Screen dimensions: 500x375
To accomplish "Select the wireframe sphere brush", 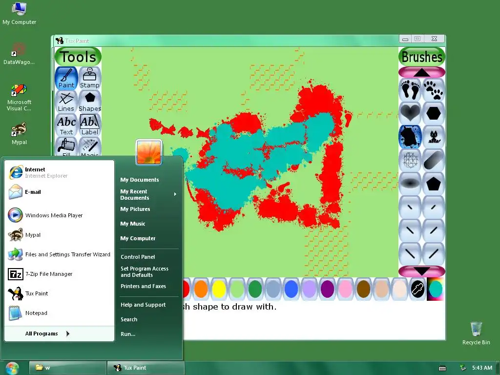I will coord(410,160).
